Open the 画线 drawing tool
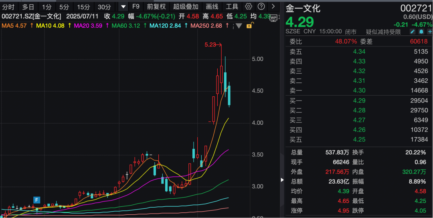The width and height of the screenshot is (433, 218). (x=212, y=6)
